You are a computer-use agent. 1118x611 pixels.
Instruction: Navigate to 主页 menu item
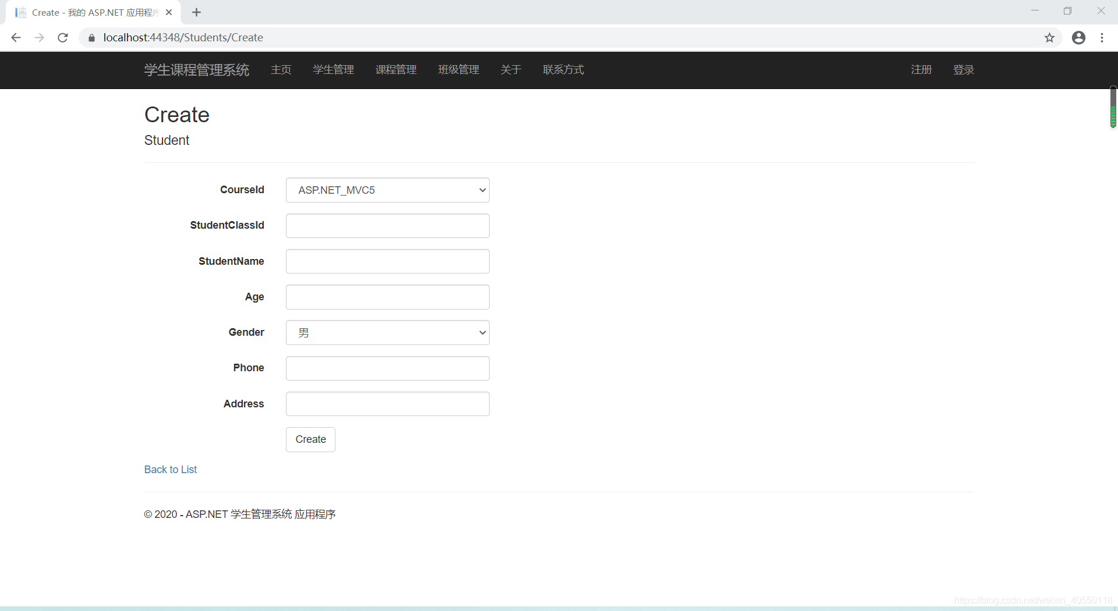281,70
